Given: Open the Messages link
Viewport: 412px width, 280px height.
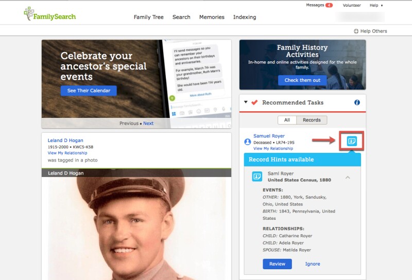Looking at the screenshot, I should (315, 5).
